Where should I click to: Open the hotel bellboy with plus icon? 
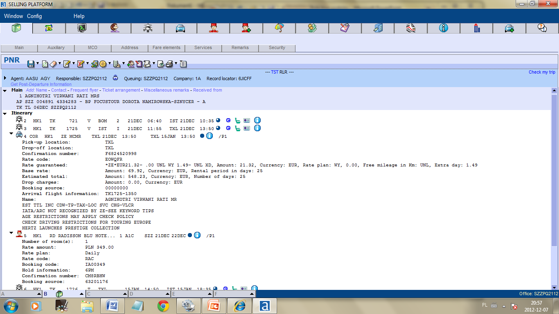[246, 28]
